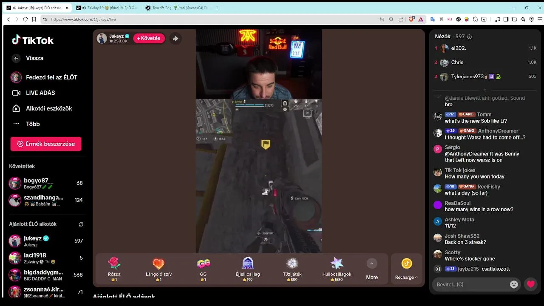Image resolution: width=544 pixels, height=306 pixels.
Task: Click Sérgio's username in chat
Action: 452,147
